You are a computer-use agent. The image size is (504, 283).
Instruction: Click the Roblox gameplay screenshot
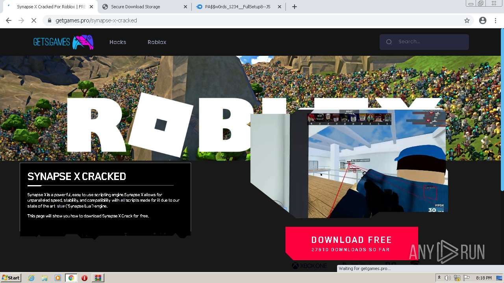tap(349, 164)
